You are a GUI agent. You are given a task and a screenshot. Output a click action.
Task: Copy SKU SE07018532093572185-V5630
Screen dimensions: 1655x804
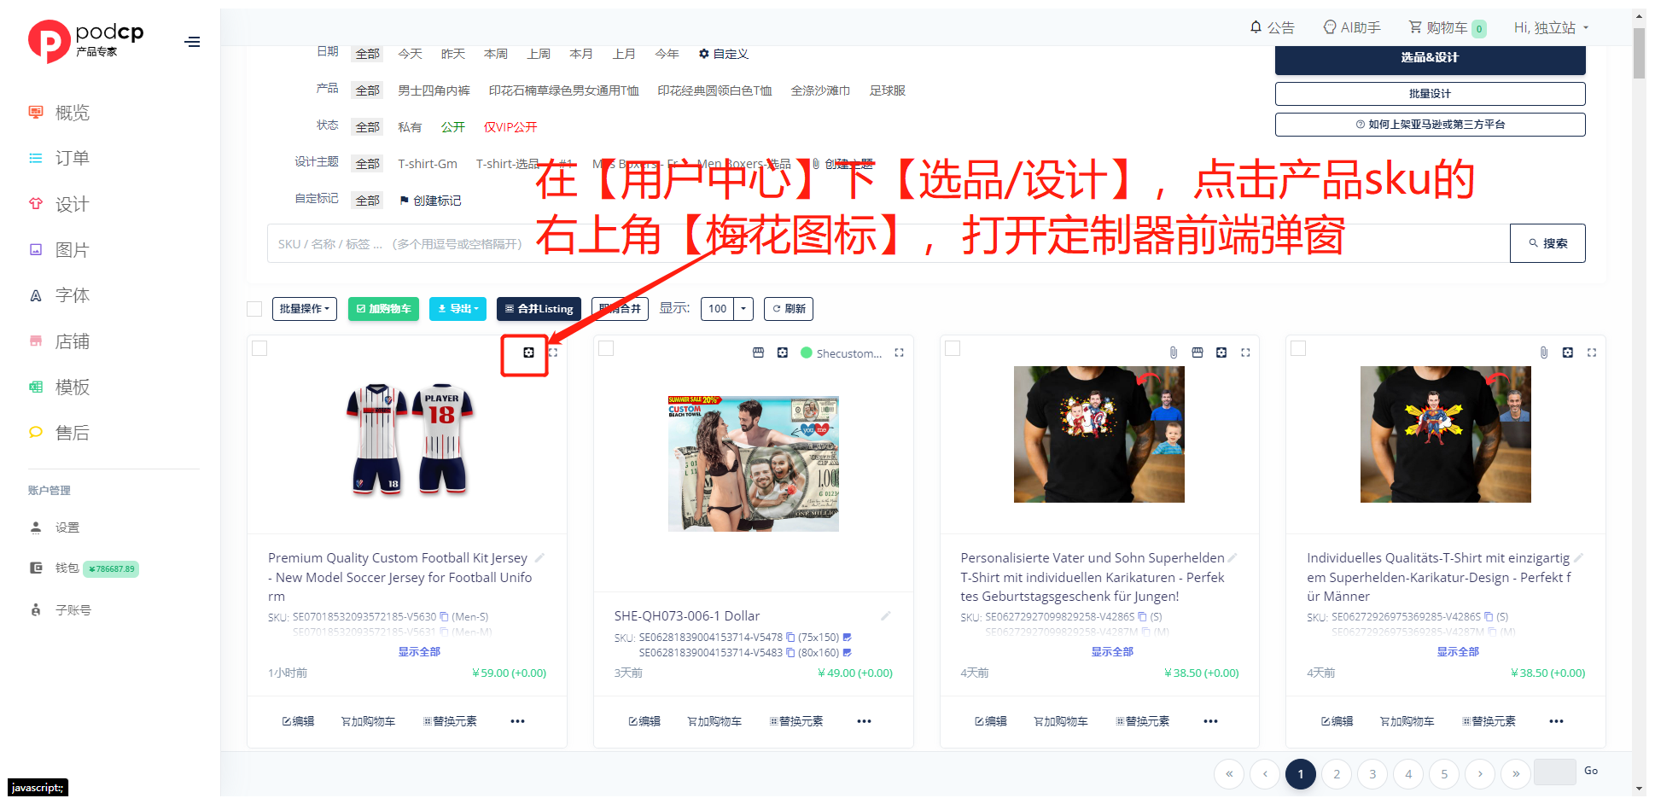tap(444, 616)
